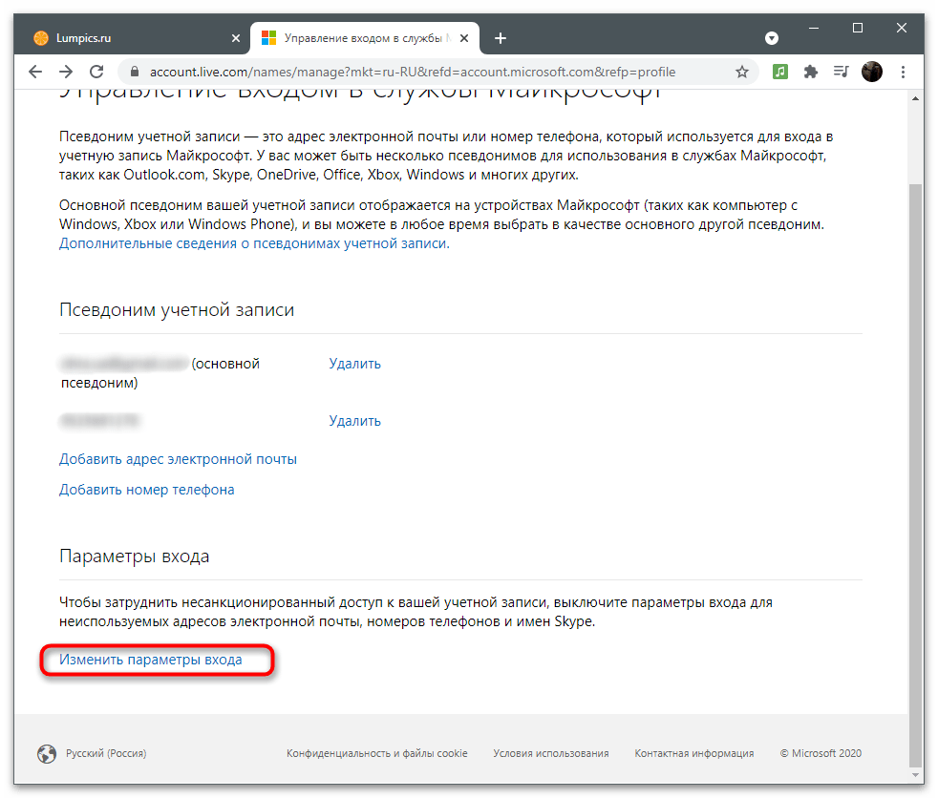Maximize the Chrome window
The width and height of the screenshot is (938, 798).
point(857,28)
